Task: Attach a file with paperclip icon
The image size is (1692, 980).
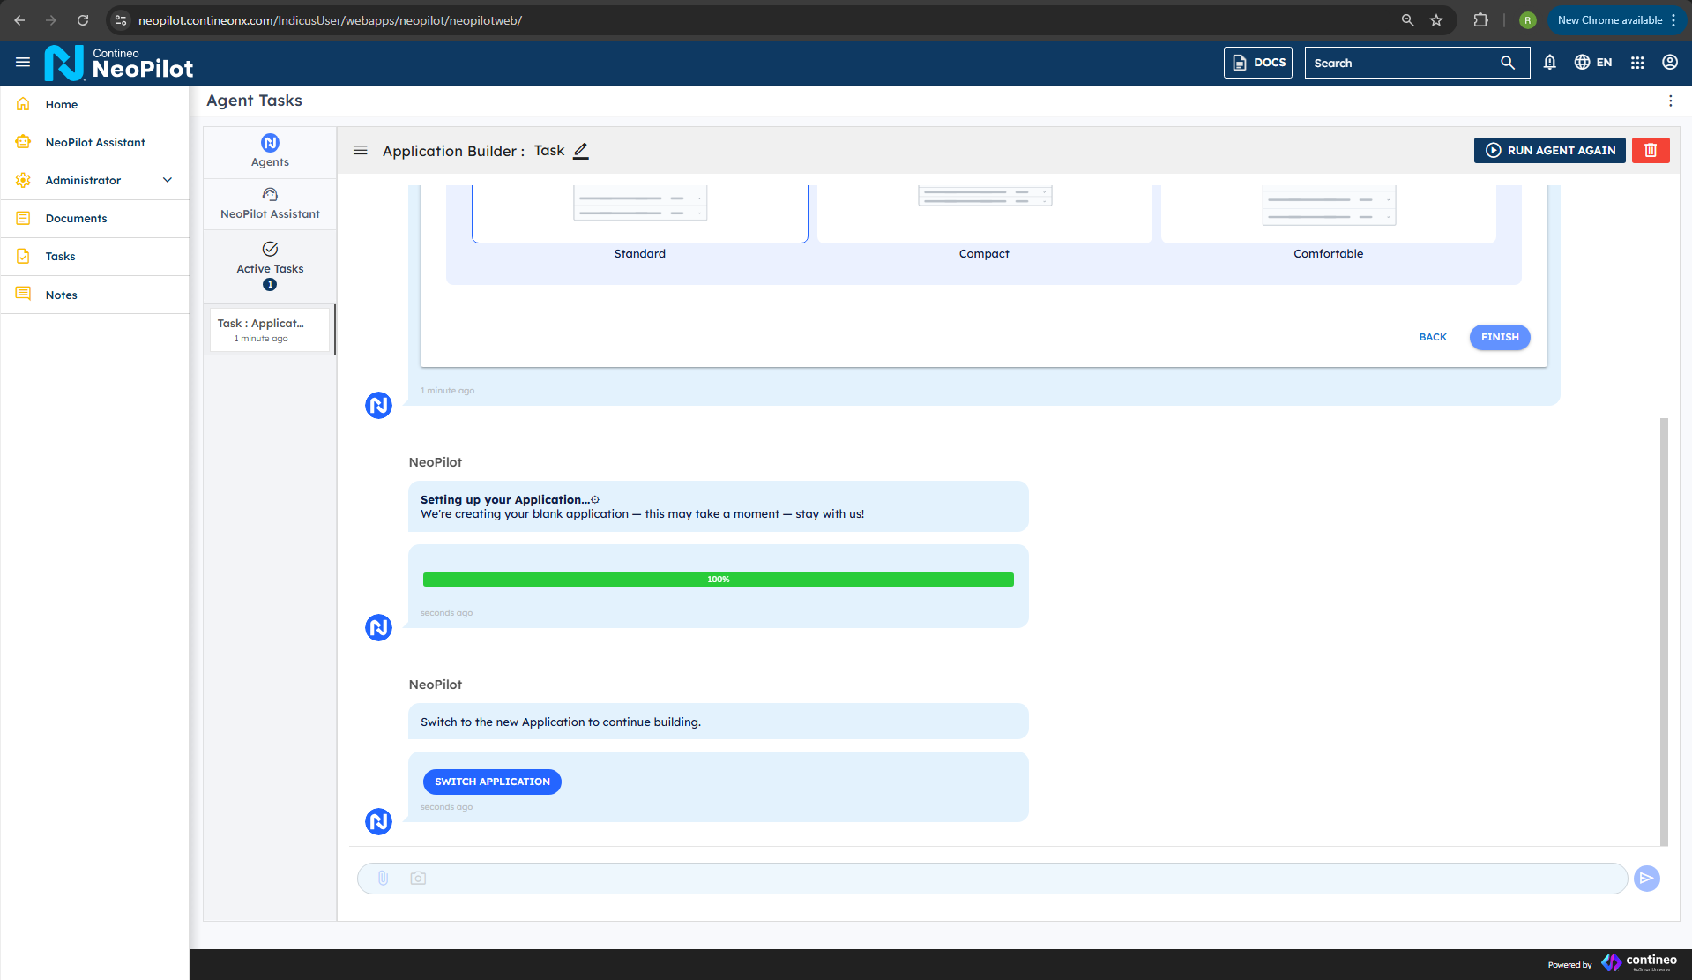Action: [383, 879]
